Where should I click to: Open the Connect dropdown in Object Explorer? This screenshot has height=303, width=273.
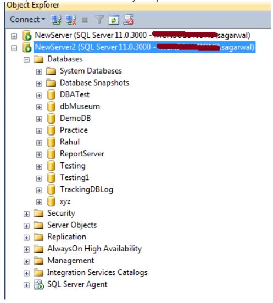click(27, 19)
